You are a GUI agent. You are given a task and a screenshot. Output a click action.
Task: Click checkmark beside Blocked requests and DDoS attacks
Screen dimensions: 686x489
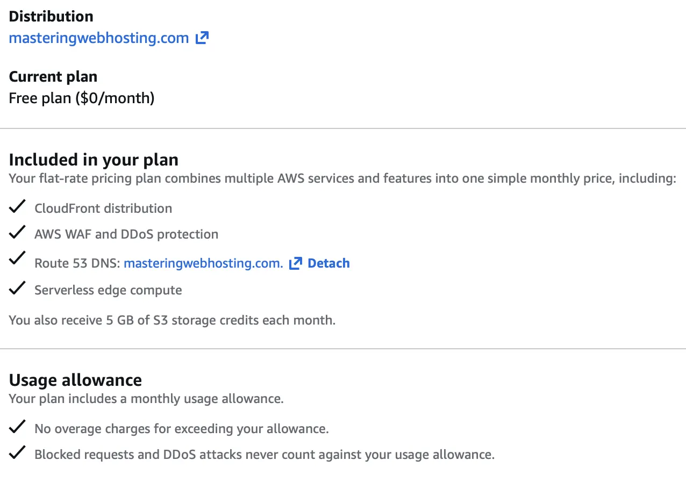point(18,453)
